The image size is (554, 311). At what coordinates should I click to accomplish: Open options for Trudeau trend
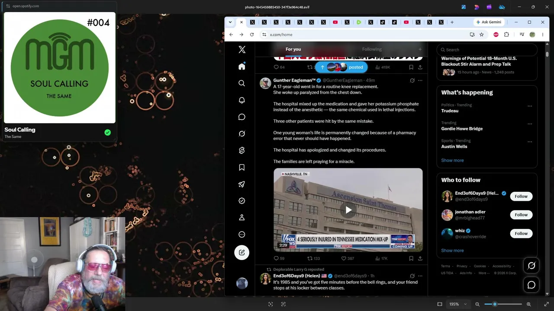pyautogui.click(x=530, y=106)
